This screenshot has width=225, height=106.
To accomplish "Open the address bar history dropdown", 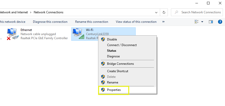I will point(157,12).
